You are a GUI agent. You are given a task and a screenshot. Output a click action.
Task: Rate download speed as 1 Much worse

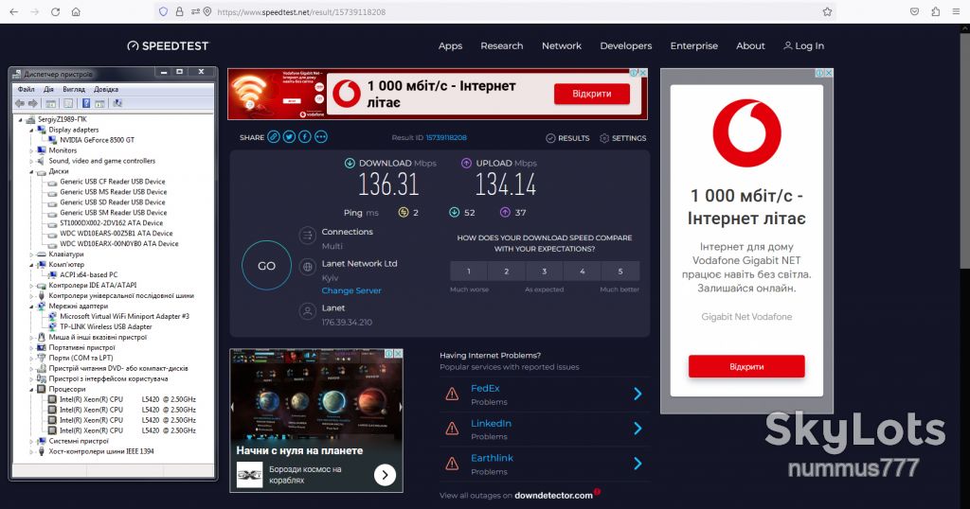[469, 272]
